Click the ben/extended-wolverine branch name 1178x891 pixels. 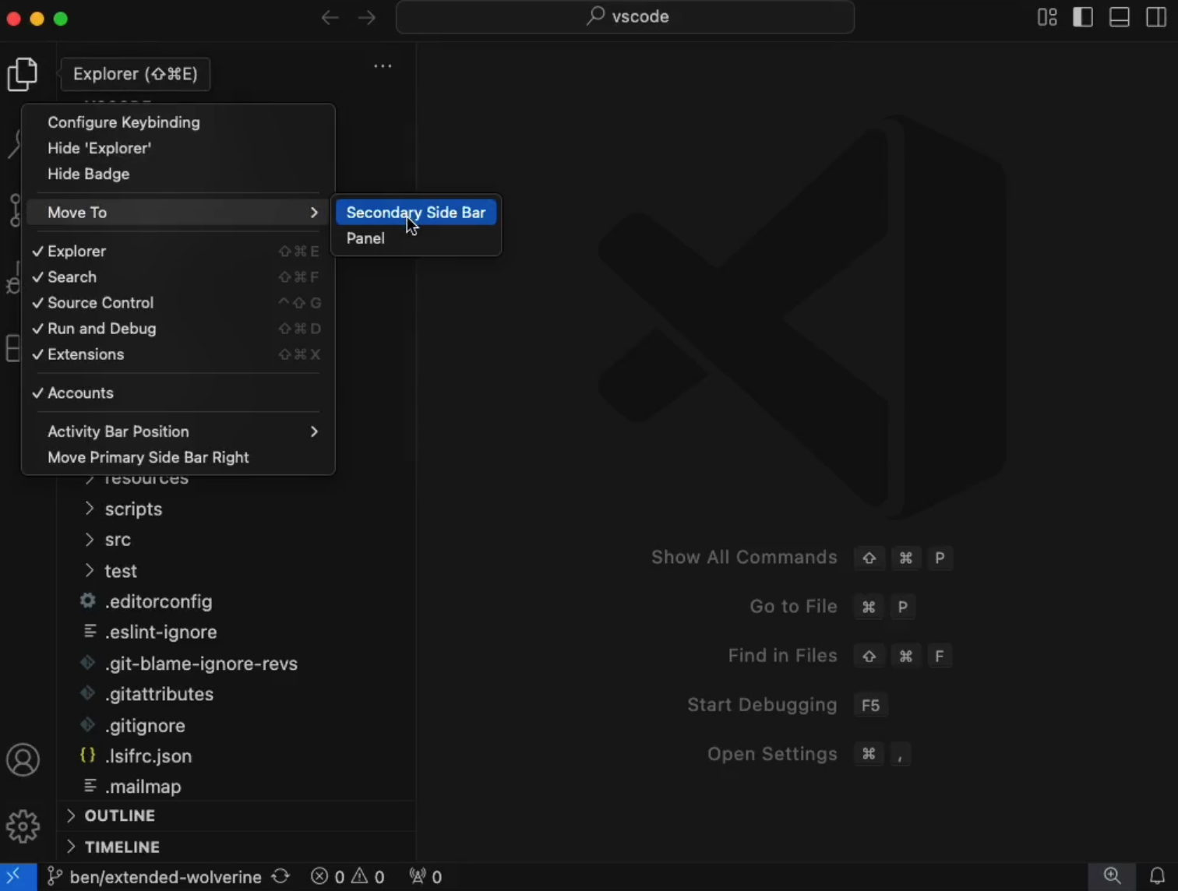(165, 877)
